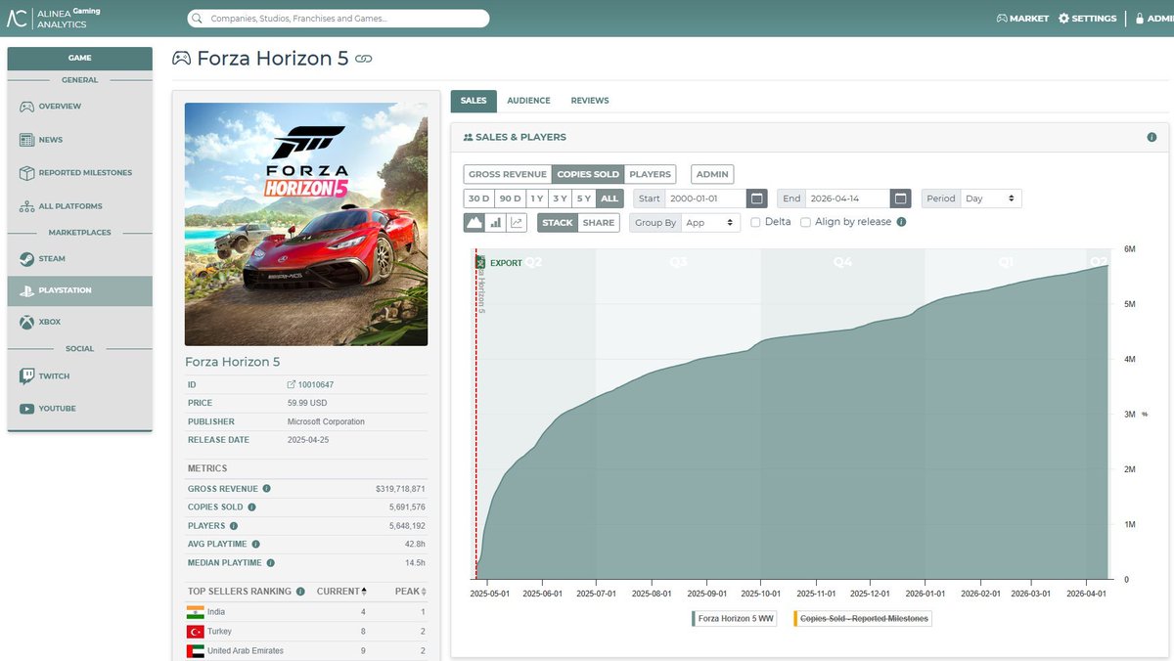Open the Market gamepad icon link
The height and width of the screenshot is (661, 1174).
(1002, 19)
